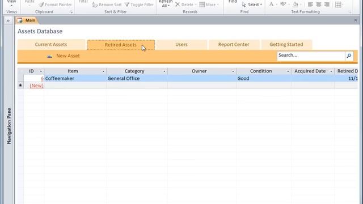This screenshot has height=204, width=363.
Task: Open the Category column filter dropdown
Action: tap(164, 71)
